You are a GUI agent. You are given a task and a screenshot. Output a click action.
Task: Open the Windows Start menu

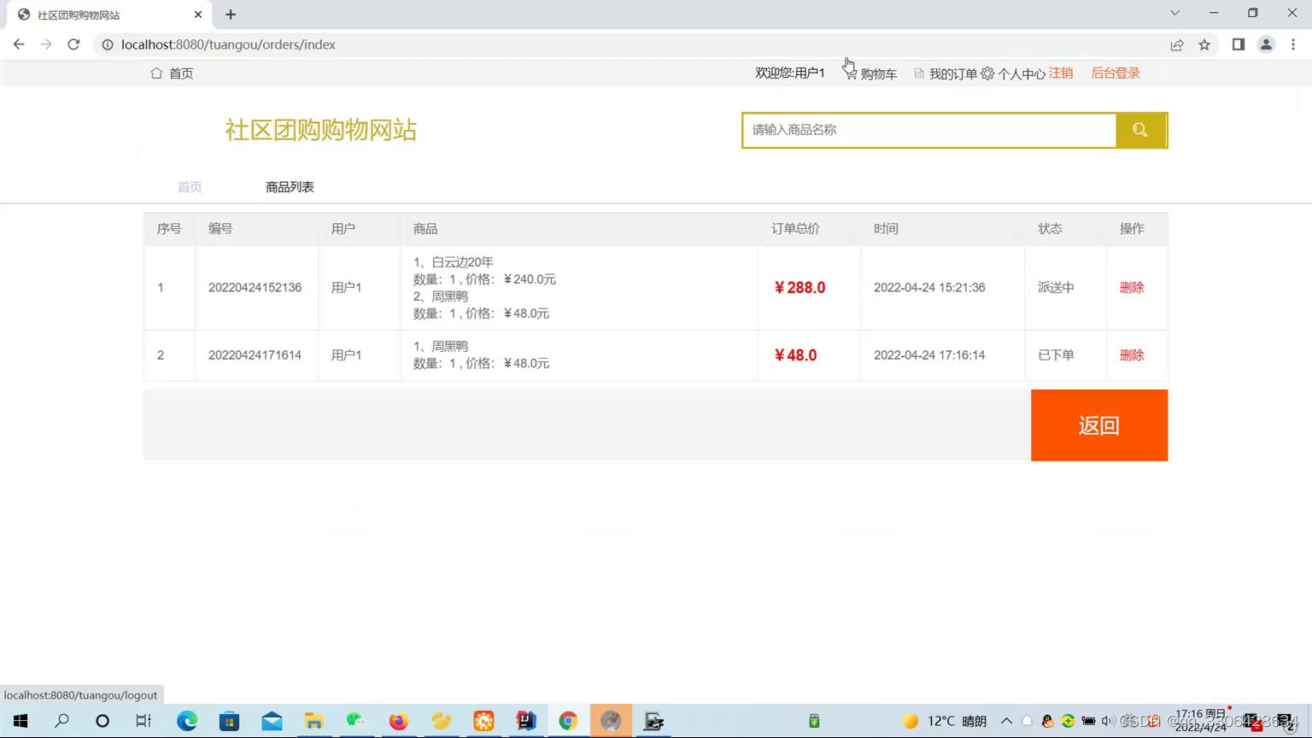(x=20, y=721)
